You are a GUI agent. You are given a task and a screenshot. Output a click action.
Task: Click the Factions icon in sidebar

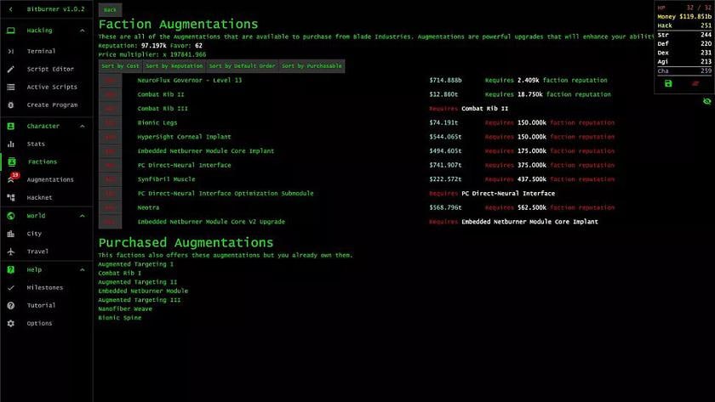(12, 161)
